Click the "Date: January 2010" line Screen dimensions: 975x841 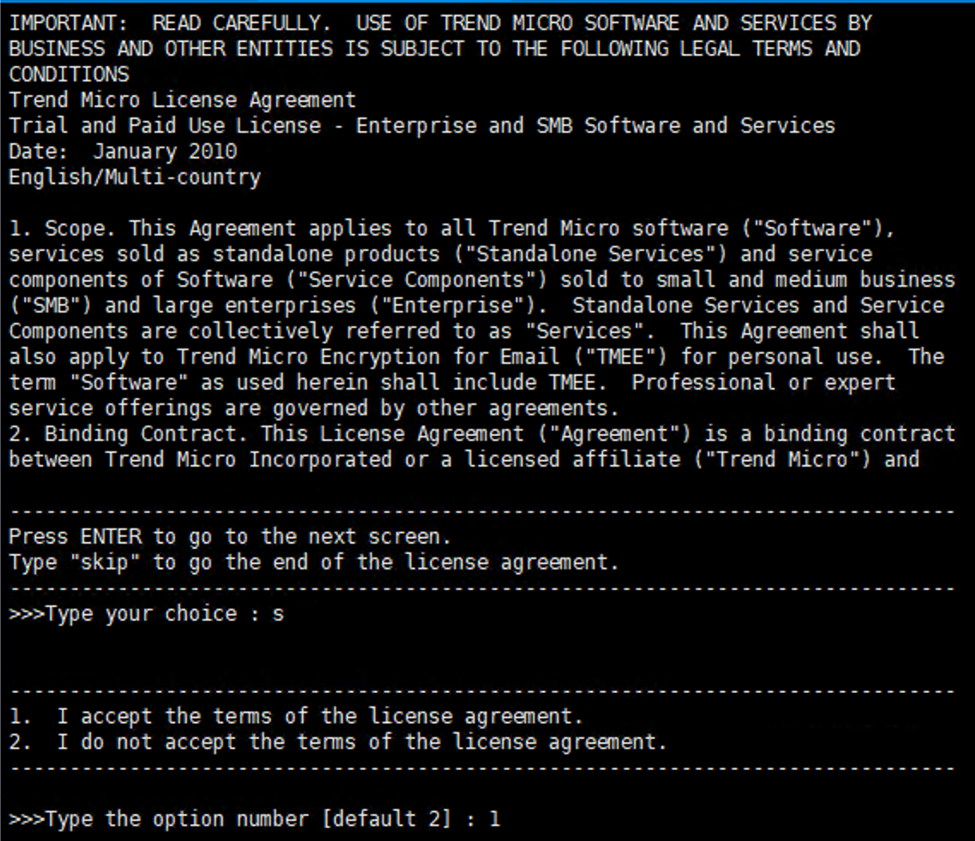point(123,152)
